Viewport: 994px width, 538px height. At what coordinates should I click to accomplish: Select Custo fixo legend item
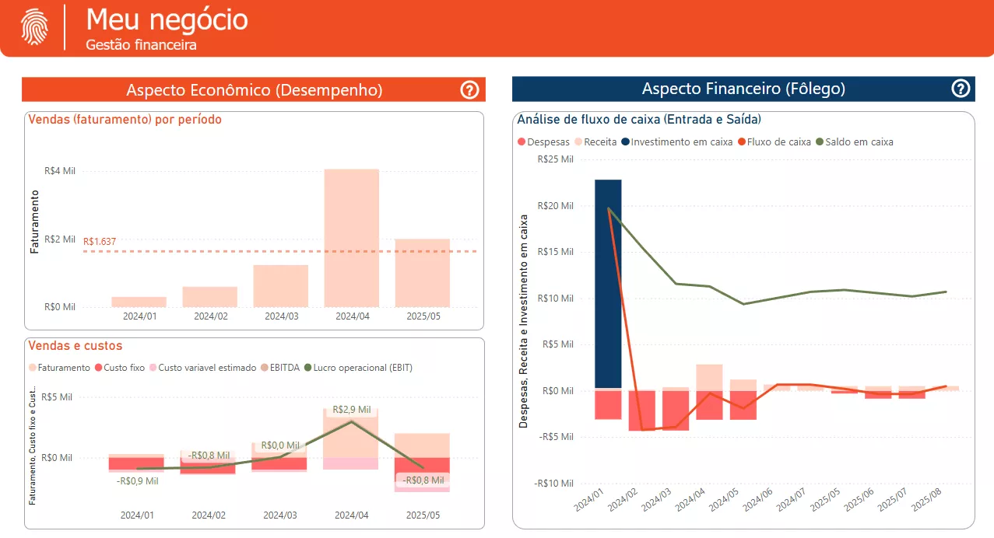[x=120, y=368]
